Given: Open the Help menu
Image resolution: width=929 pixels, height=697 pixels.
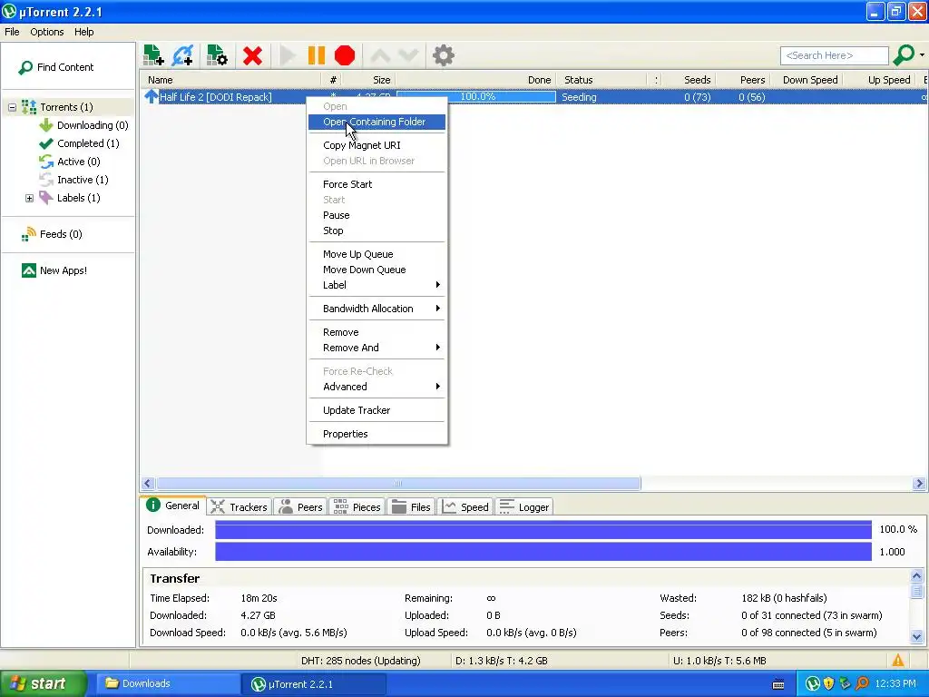Looking at the screenshot, I should click(x=83, y=32).
